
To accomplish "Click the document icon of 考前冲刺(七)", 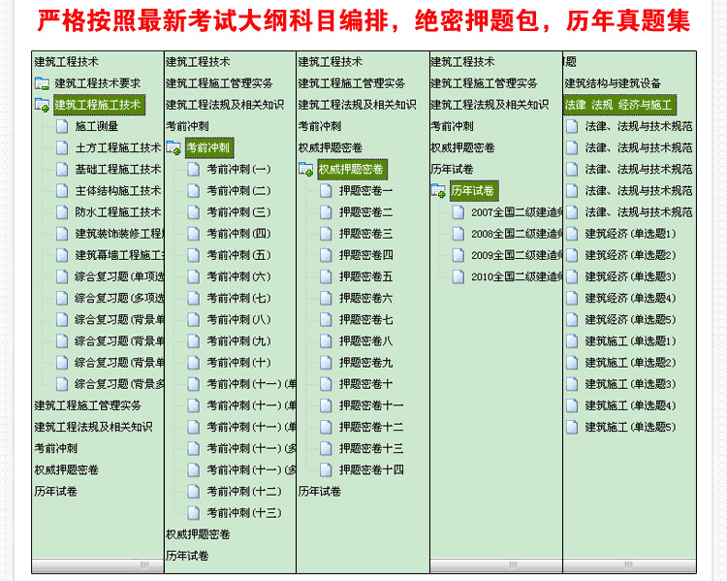I will click(193, 298).
